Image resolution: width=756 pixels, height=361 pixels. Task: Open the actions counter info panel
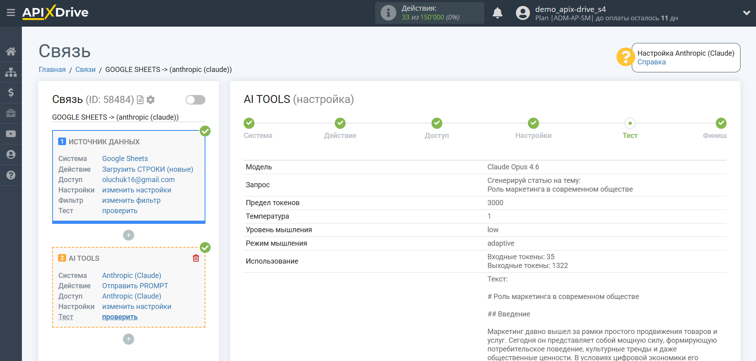429,13
